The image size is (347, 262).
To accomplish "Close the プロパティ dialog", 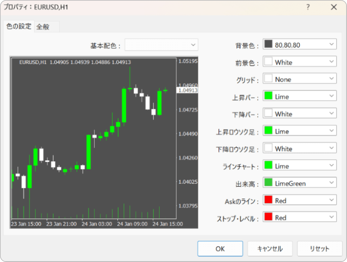I will (x=334, y=7).
